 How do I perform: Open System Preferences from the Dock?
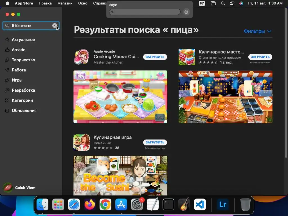[x=137, y=204]
